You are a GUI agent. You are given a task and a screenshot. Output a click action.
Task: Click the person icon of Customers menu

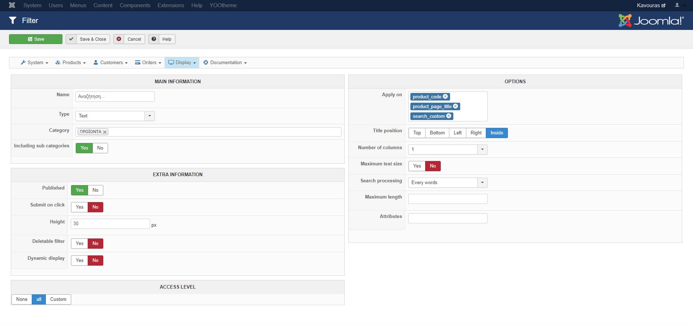pos(96,62)
